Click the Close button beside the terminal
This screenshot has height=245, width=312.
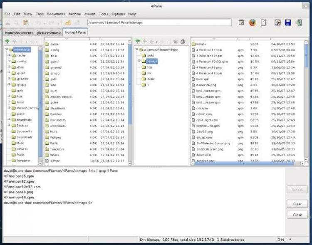coord(297,215)
